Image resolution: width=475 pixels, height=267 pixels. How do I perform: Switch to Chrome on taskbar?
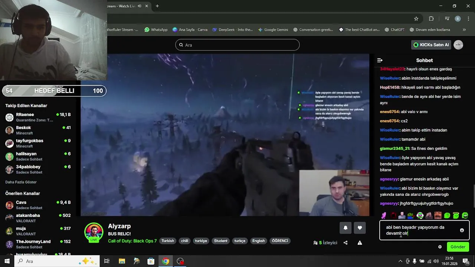166,261
